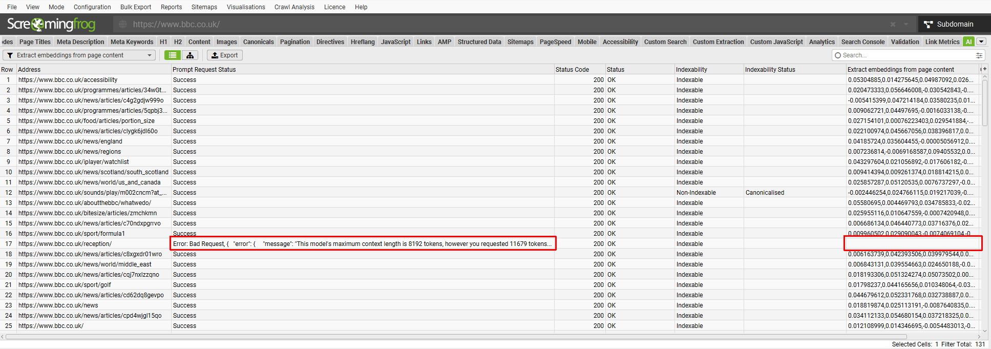Switch to the Search Console tab

(x=862, y=42)
